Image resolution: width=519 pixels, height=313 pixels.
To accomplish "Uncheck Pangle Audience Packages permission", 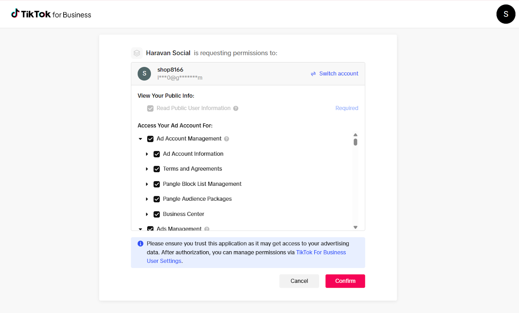I will 157,199.
